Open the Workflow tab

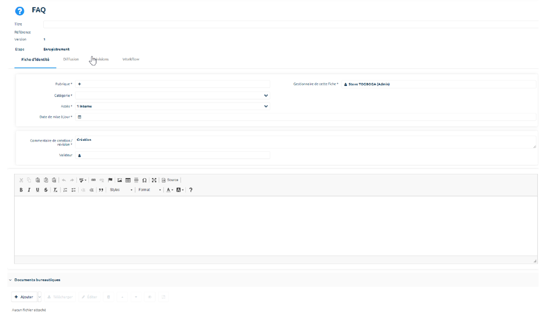pos(131,59)
